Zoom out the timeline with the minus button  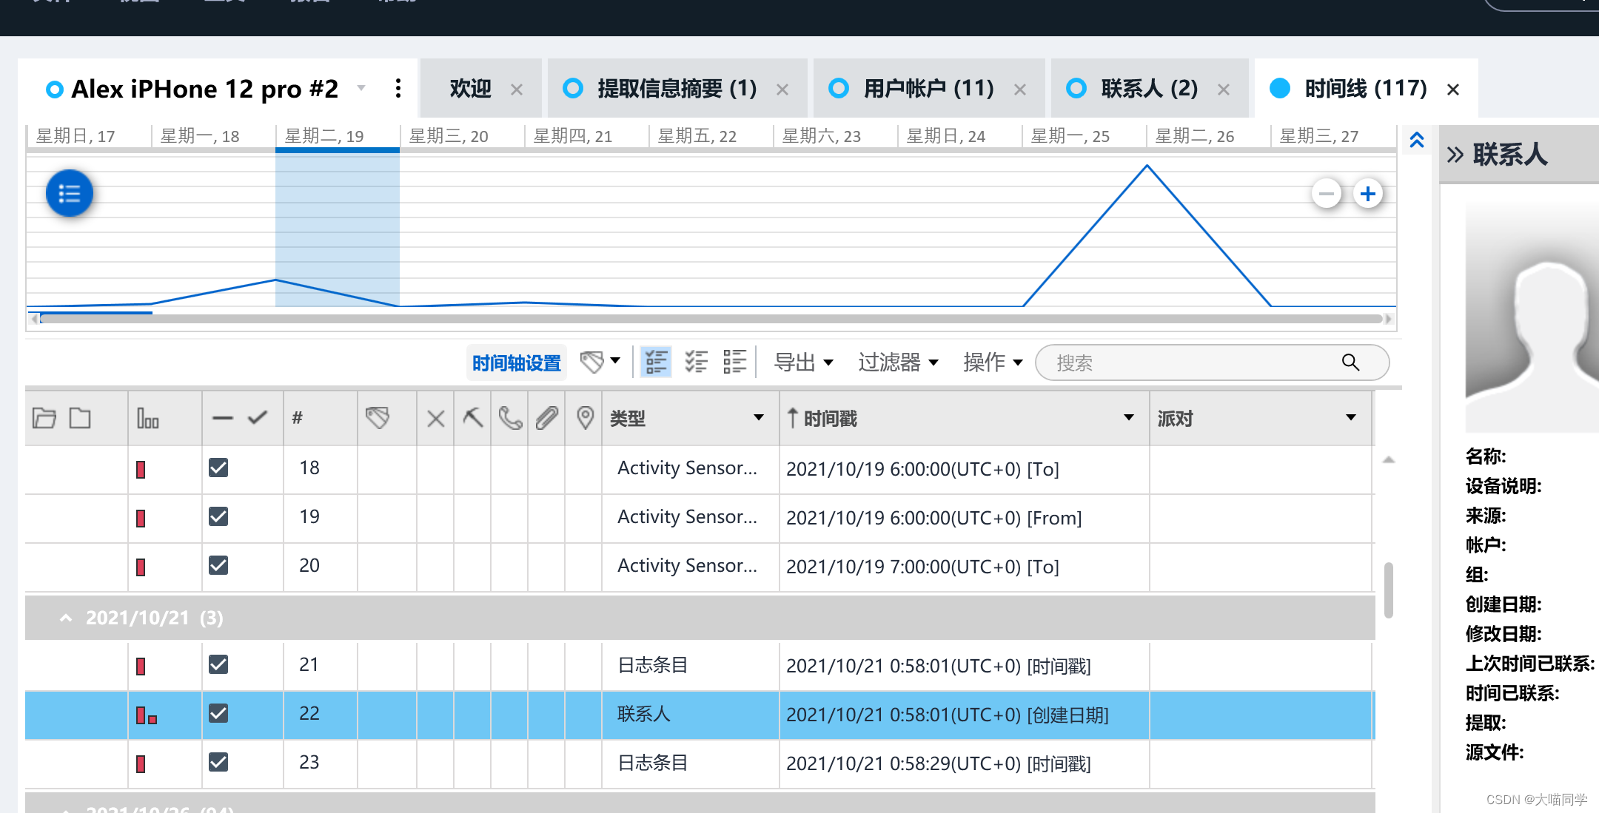pyautogui.click(x=1326, y=194)
